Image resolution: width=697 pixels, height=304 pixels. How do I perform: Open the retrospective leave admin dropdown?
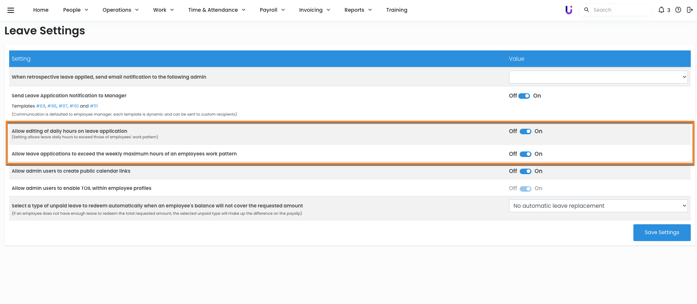click(x=598, y=77)
